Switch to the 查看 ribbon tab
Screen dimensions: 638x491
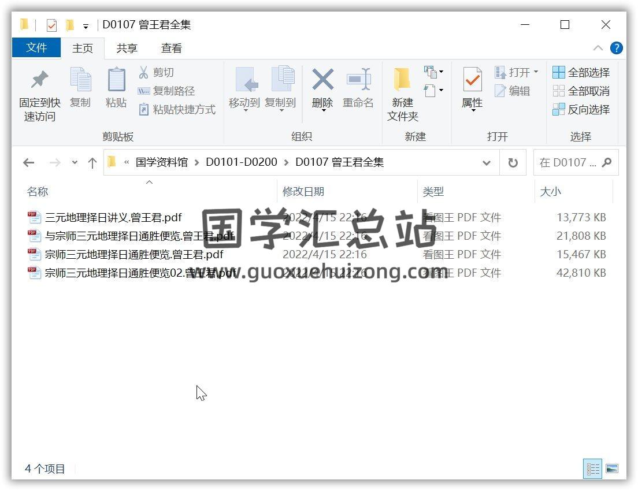[x=171, y=49]
